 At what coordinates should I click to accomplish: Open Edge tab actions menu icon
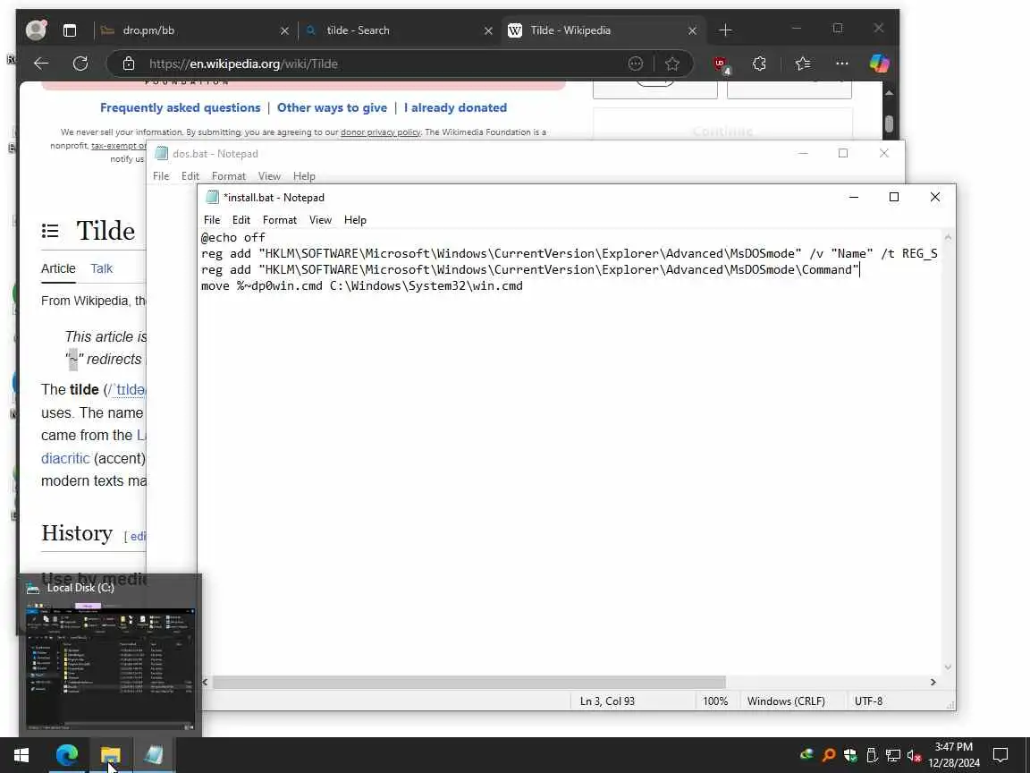70,30
